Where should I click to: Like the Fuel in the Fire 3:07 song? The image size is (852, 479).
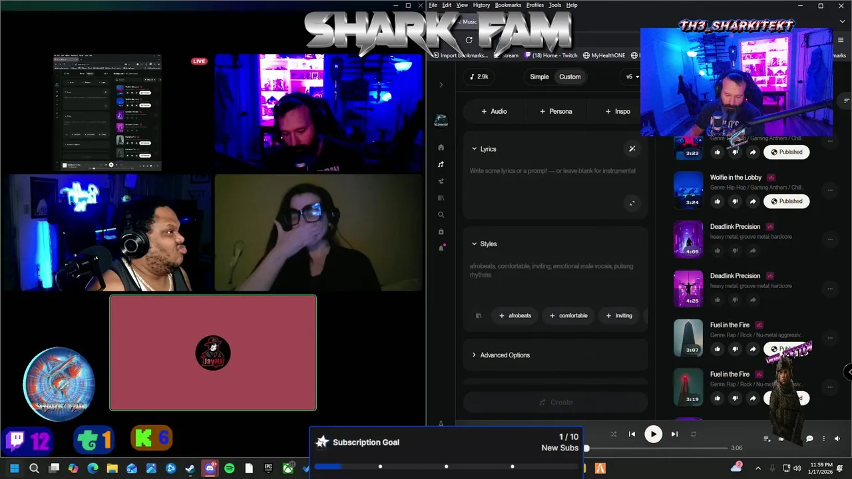tap(717, 349)
